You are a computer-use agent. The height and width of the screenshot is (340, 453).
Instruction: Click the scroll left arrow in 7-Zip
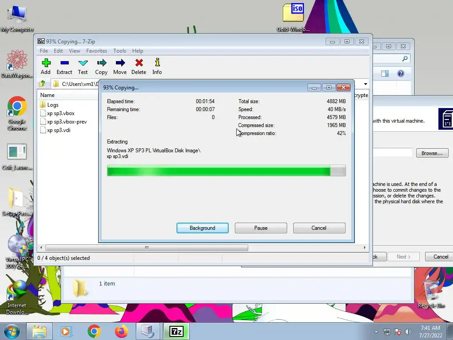click(41, 247)
